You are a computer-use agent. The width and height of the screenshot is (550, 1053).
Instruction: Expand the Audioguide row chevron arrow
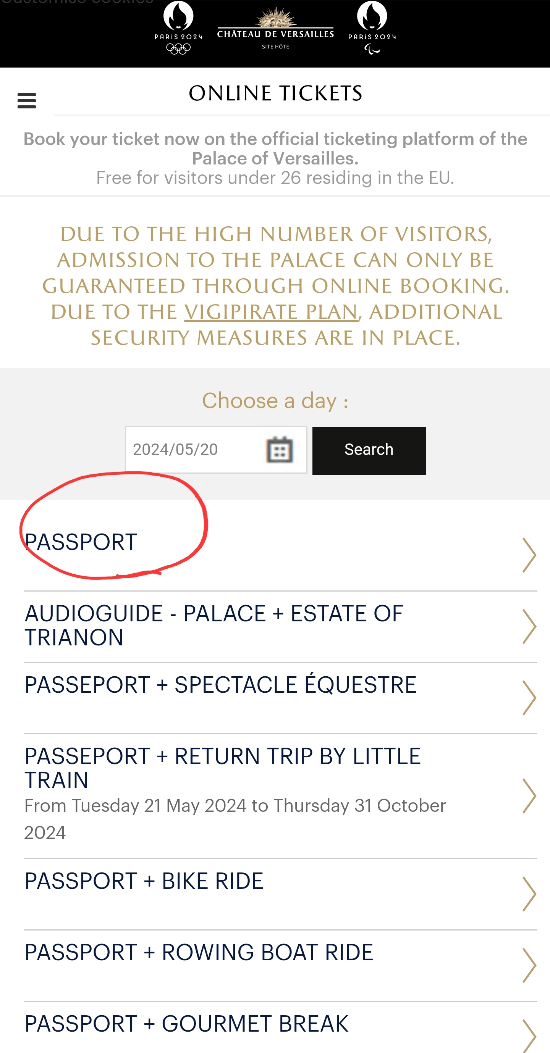click(x=529, y=626)
